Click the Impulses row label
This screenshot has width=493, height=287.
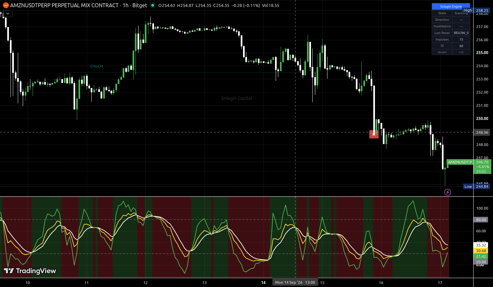click(442, 40)
